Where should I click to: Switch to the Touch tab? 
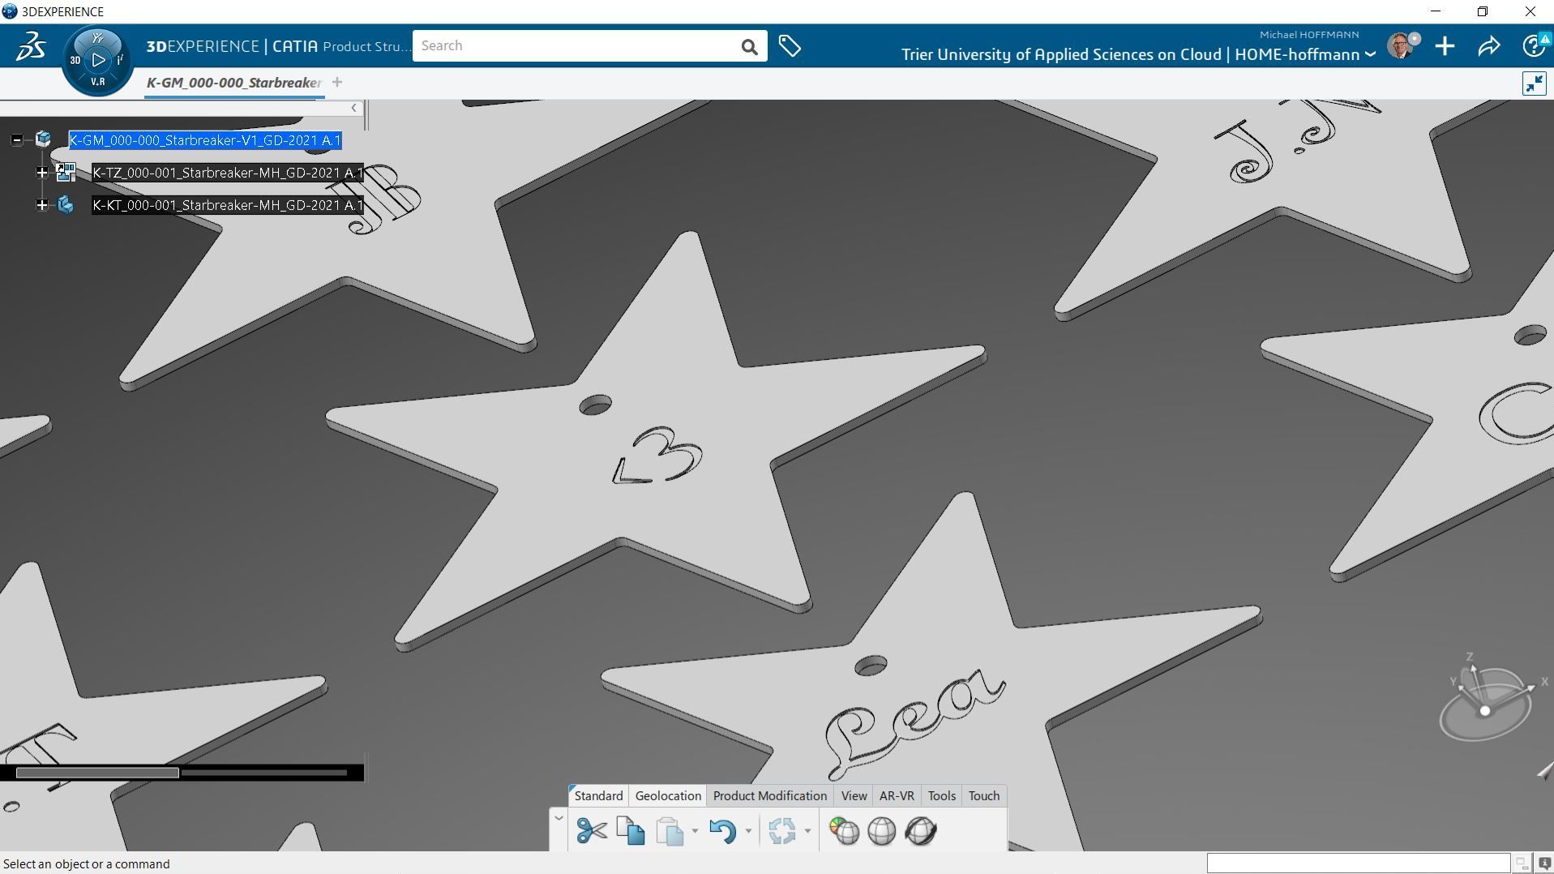tap(984, 796)
